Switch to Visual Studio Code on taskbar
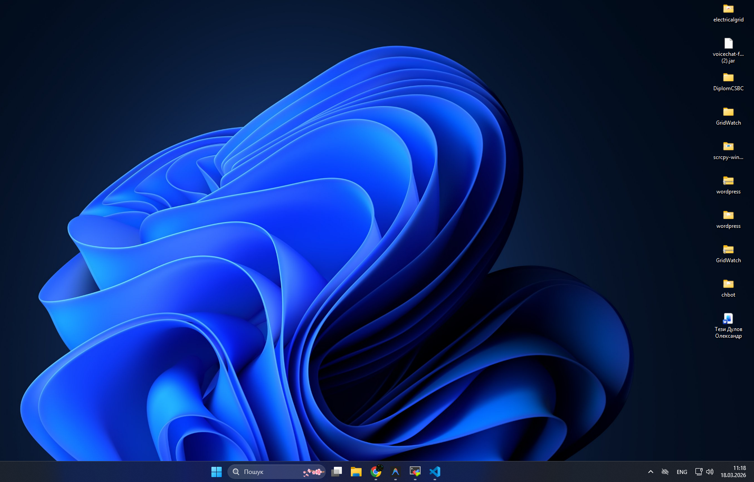Screen dimensions: 754x482 [435, 472]
